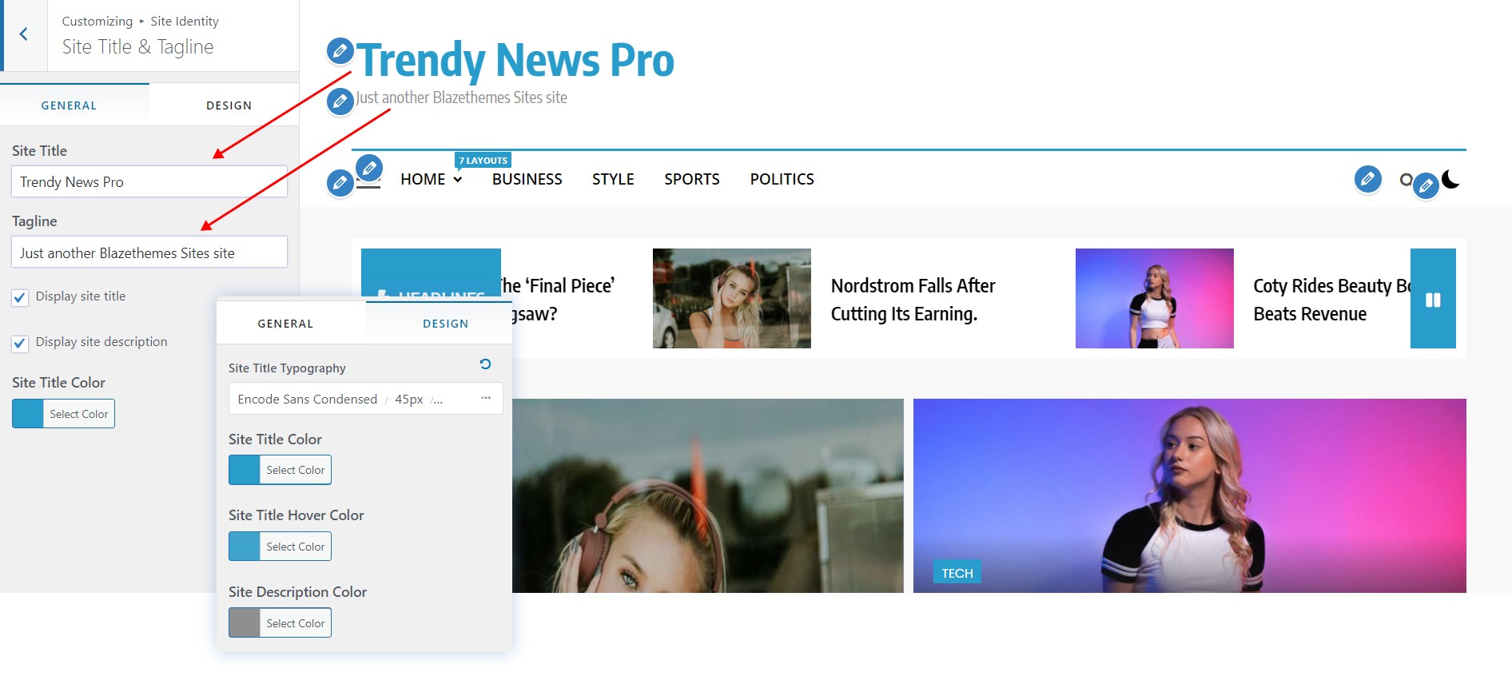1512x676 pixels.
Task: Pause the headlines ticker
Action: pyautogui.click(x=1432, y=300)
